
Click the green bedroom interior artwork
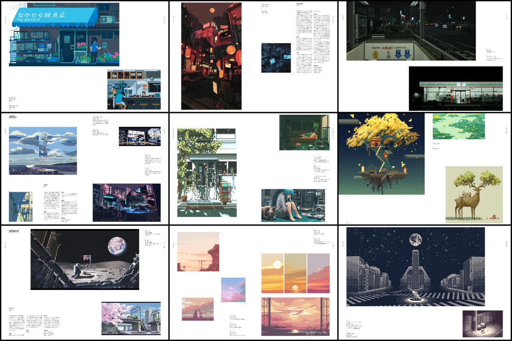pyautogui.click(x=305, y=132)
